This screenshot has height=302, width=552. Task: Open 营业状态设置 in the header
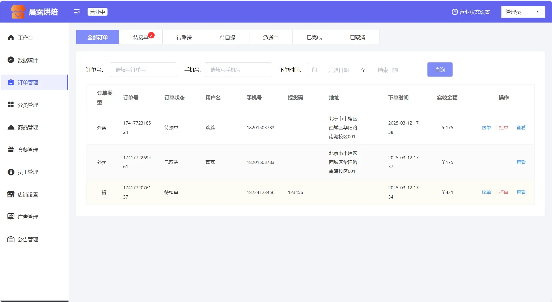click(471, 12)
